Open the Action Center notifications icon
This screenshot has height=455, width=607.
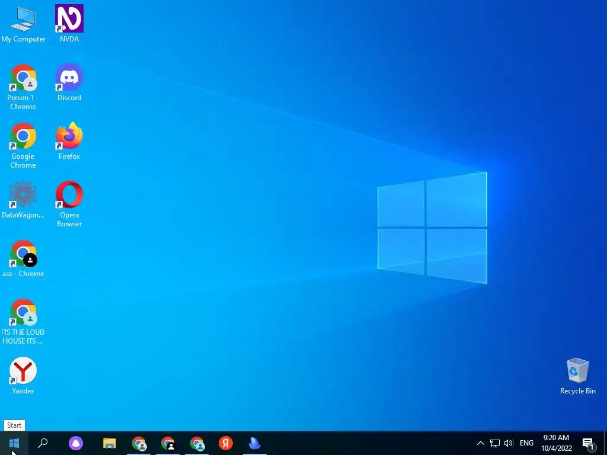pos(588,443)
